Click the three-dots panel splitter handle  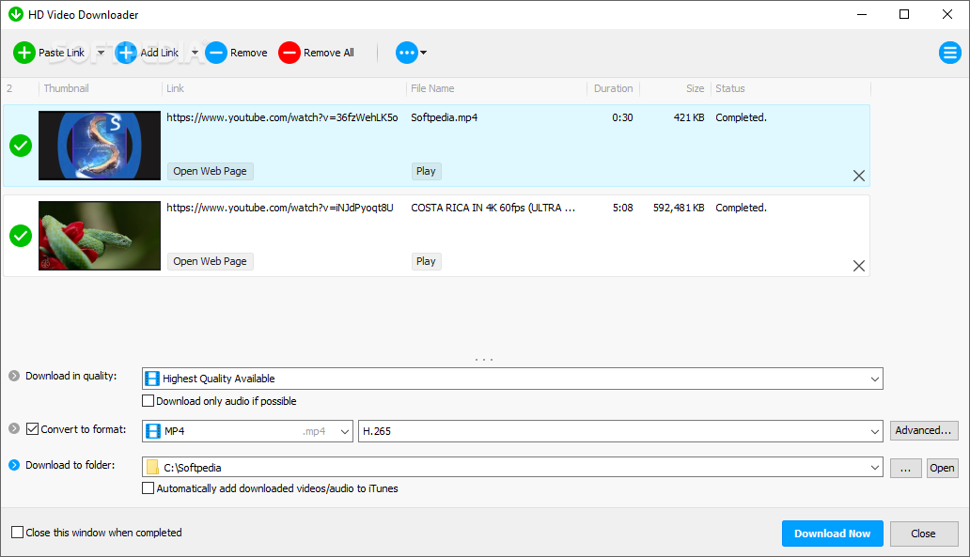[x=484, y=359]
